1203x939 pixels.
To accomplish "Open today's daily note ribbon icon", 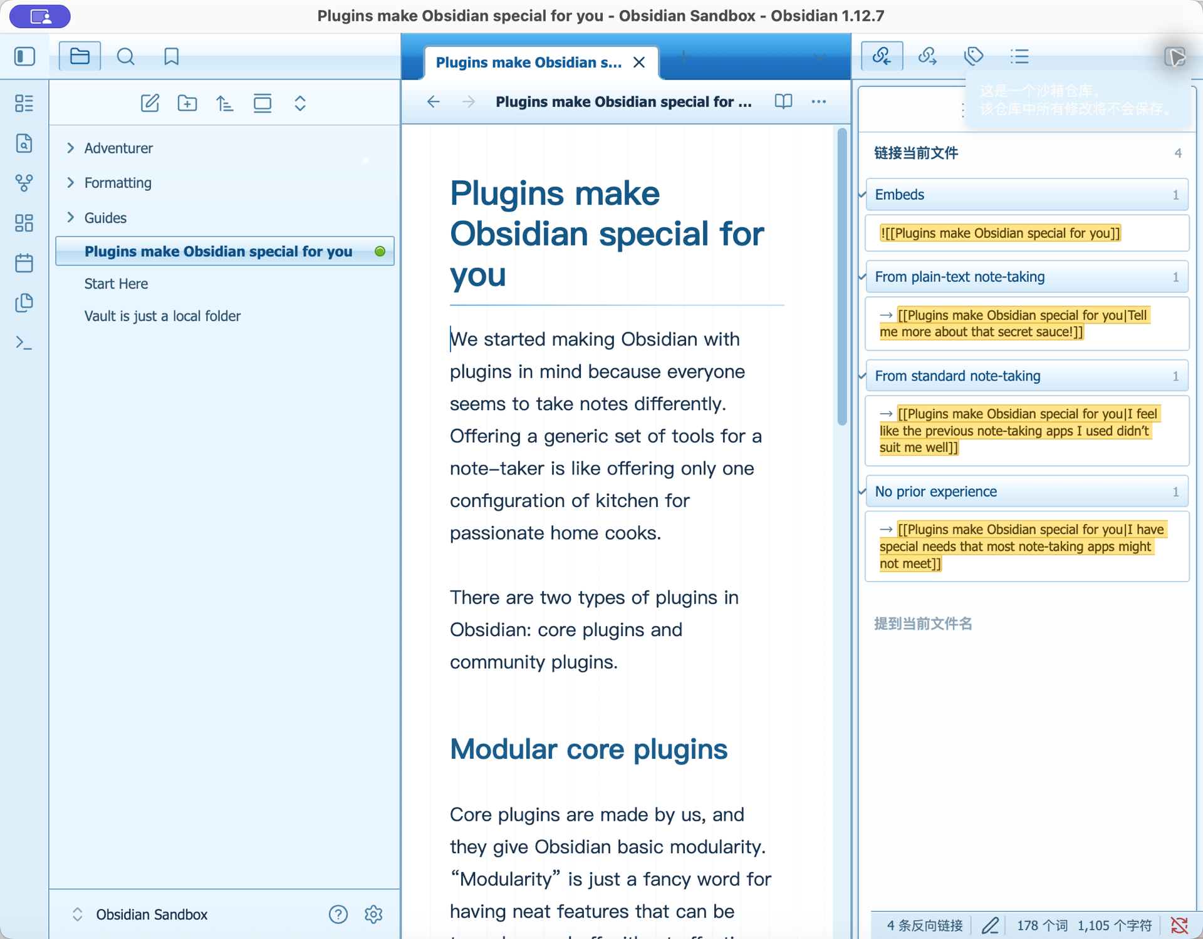I will click(x=24, y=263).
